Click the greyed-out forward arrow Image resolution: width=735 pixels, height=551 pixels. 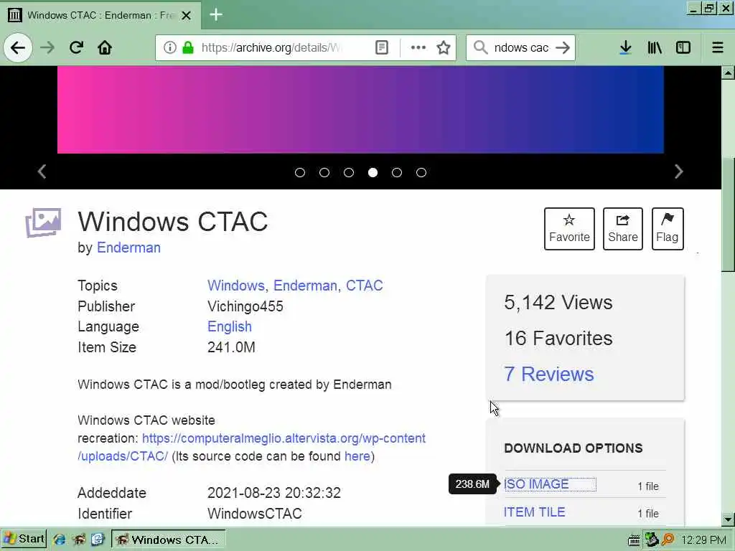pos(47,48)
